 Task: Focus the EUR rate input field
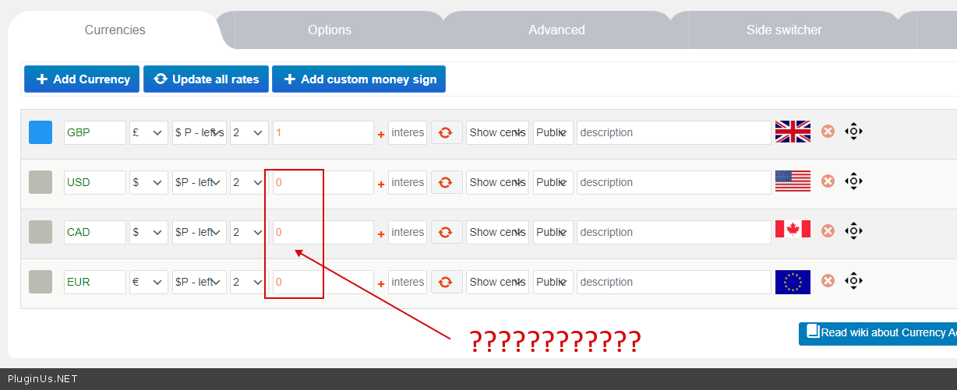[323, 282]
